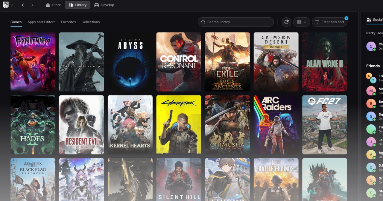This screenshot has width=383, height=201.
Task: Open the Silent Hill game tile
Action: [179, 180]
